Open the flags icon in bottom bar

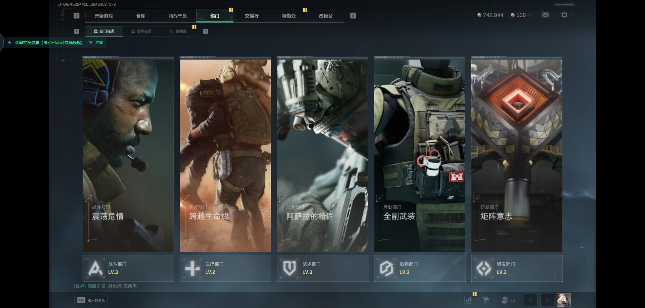(486, 300)
